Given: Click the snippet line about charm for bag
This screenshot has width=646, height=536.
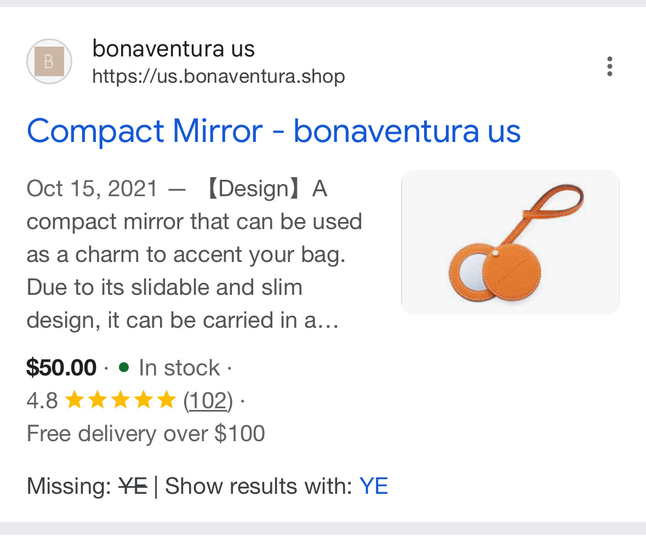Looking at the screenshot, I should coord(186,255).
